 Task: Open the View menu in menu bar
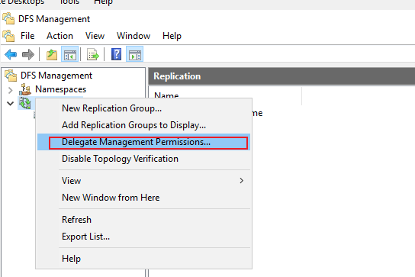pyautogui.click(x=95, y=36)
